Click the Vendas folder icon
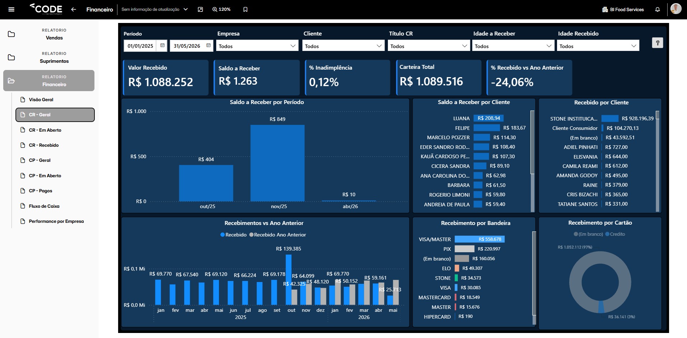 (11, 34)
